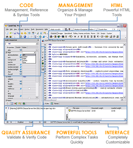Viewport: 133px width, 148px height.
Task: Click the green globe icon below Code Inspector
Action: [x=24, y=103]
